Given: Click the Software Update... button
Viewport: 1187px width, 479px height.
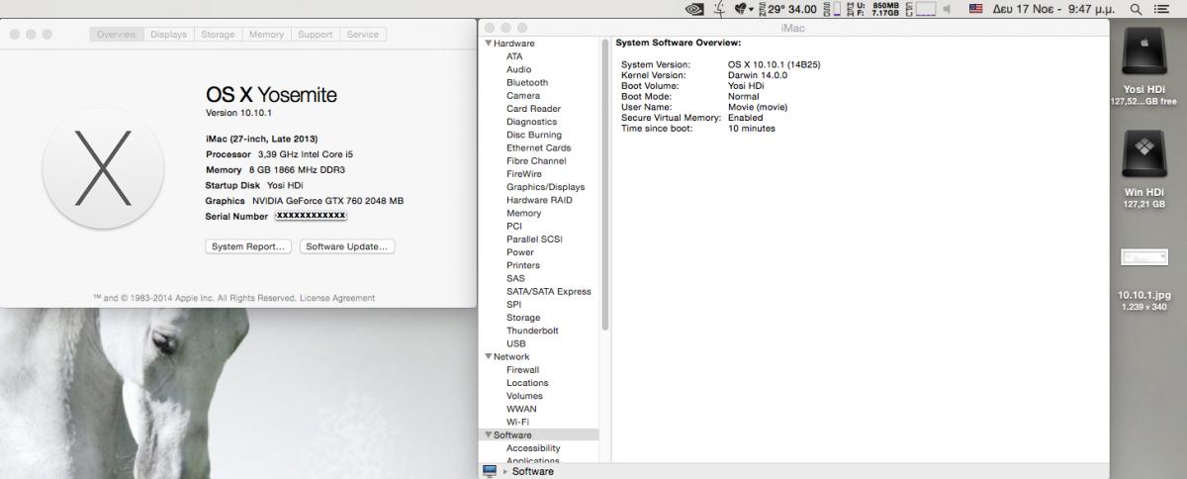Looking at the screenshot, I should pos(347,246).
